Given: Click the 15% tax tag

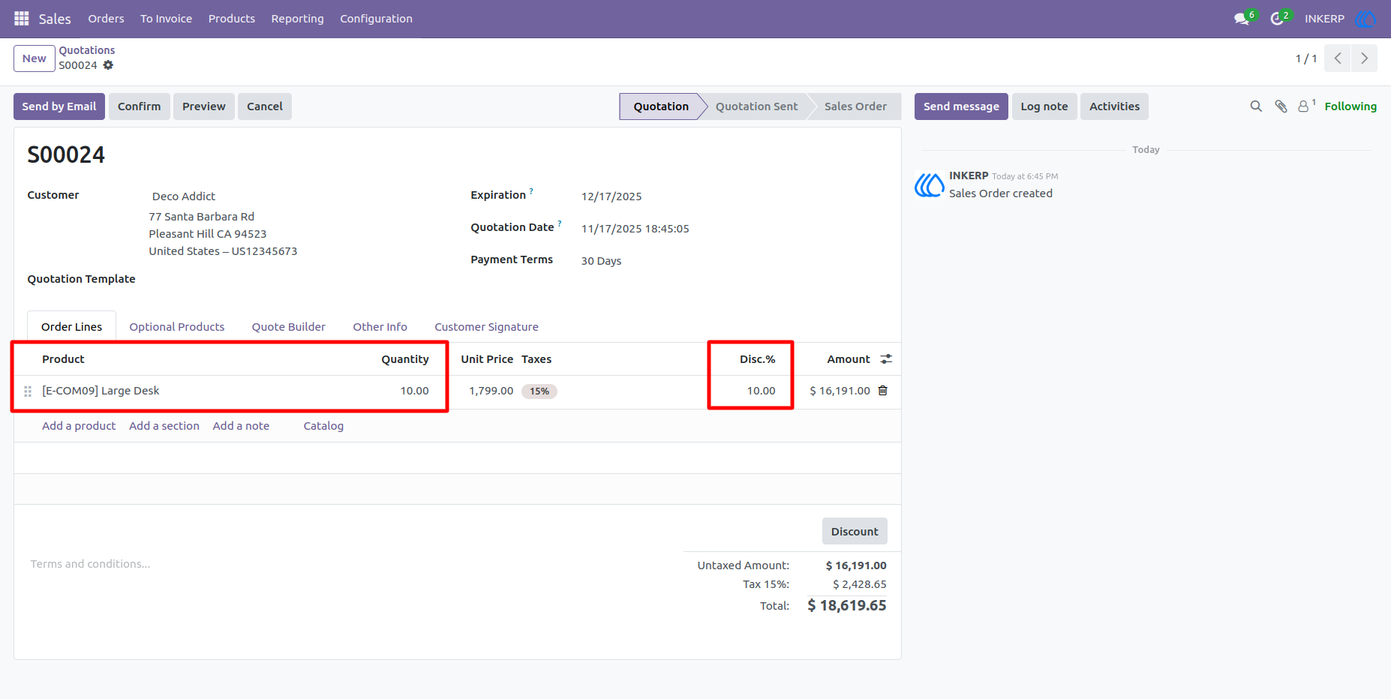Looking at the screenshot, I should pos(539,391).
